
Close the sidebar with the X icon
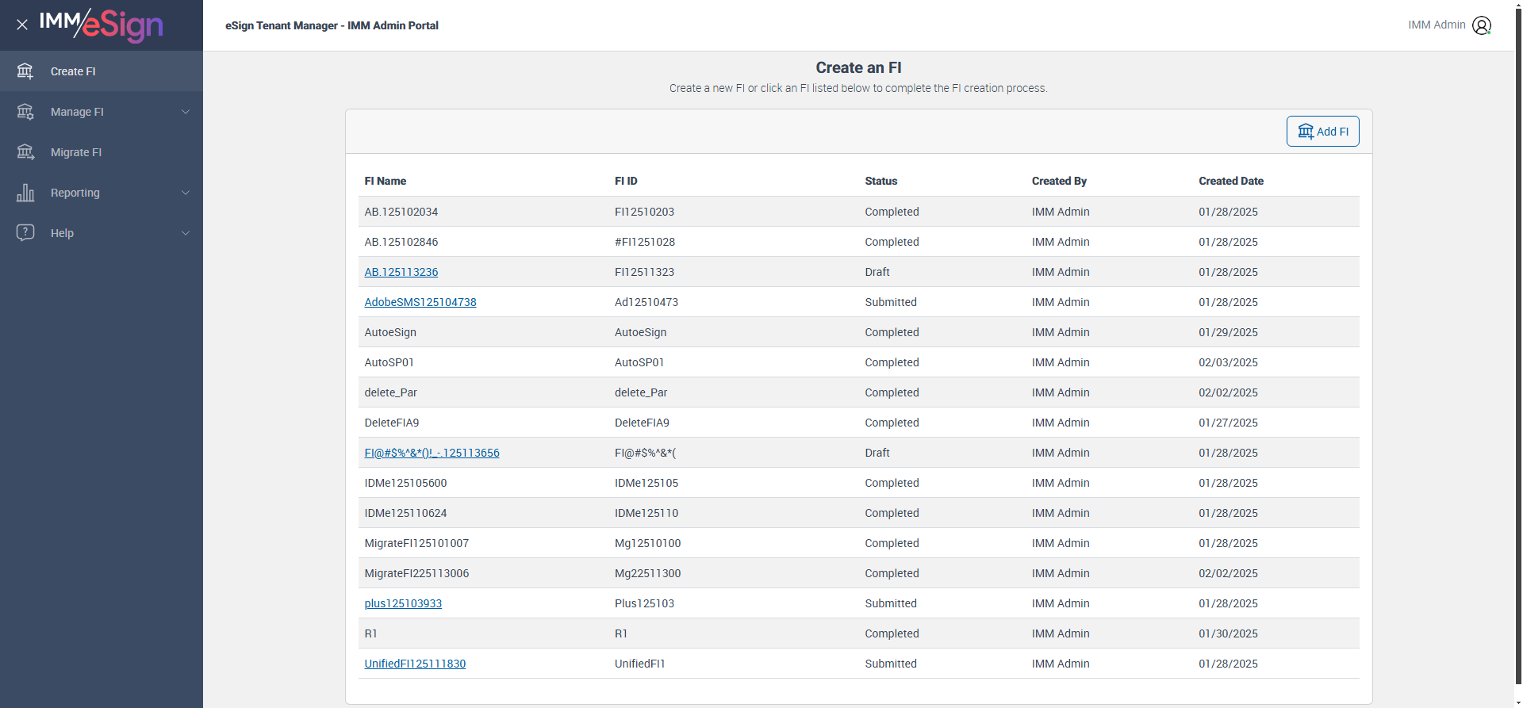click(x=22, y=25)
